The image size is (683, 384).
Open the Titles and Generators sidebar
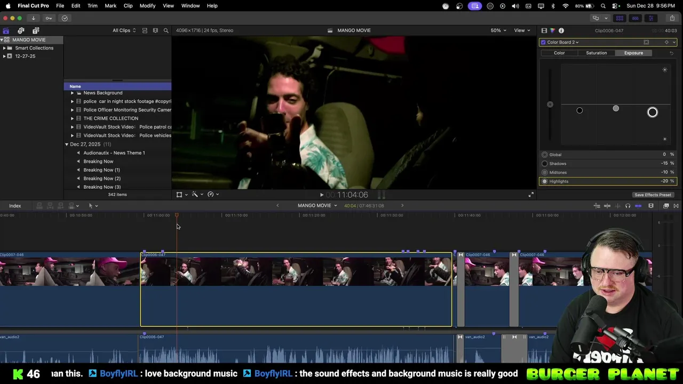tap(36, 30)
